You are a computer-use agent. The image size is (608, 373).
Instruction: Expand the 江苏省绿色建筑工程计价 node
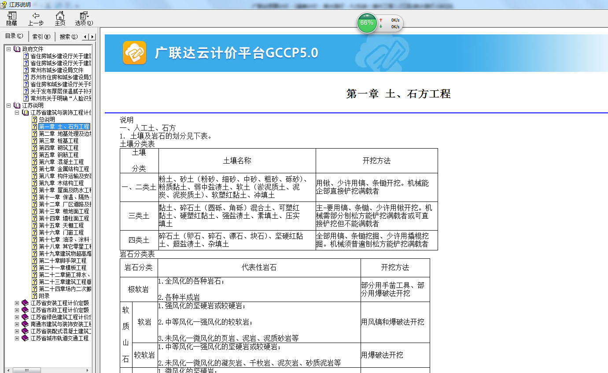click(x=17, y=317)
